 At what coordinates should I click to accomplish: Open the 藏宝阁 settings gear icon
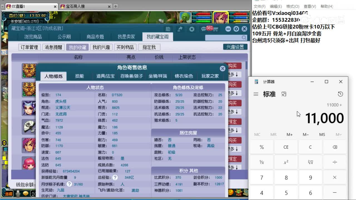tap(236, 29)
